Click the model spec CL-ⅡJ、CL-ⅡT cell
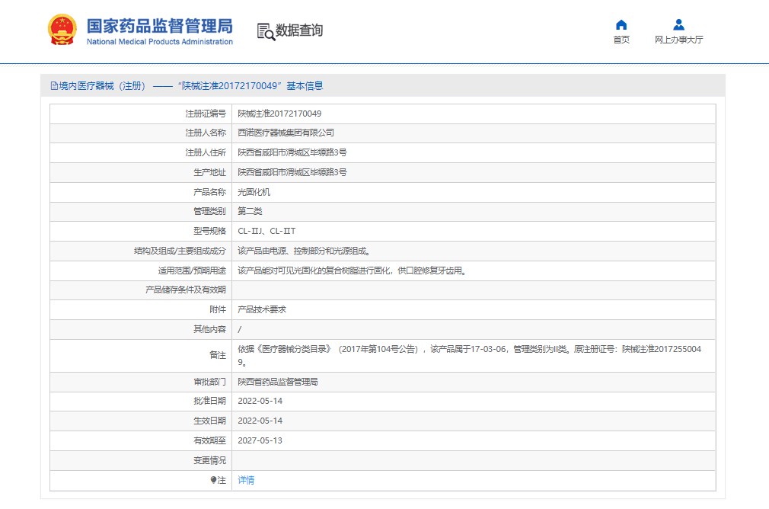 coord(266,231)
